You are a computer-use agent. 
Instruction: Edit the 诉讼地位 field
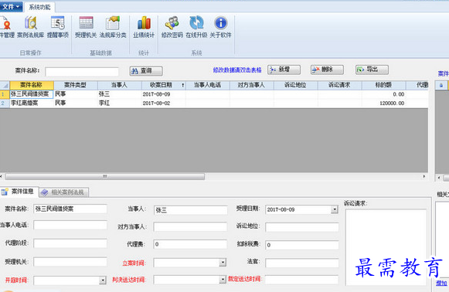pyautogui.click(x=302, y=227)
